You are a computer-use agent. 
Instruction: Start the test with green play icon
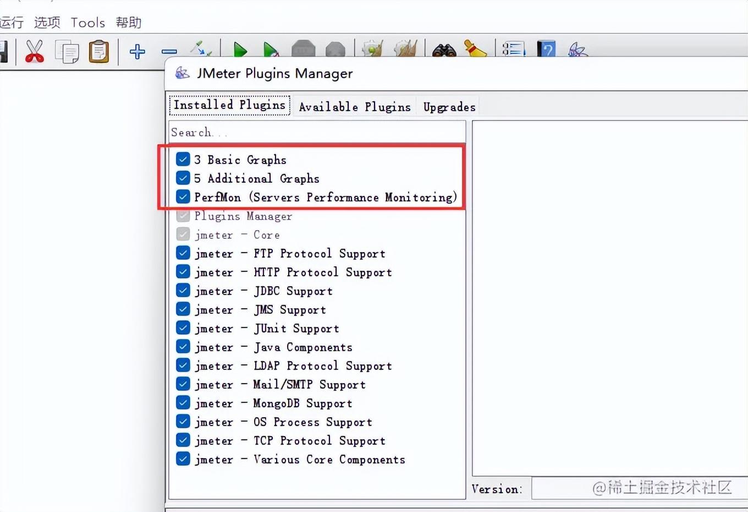(x=240, y=50)
